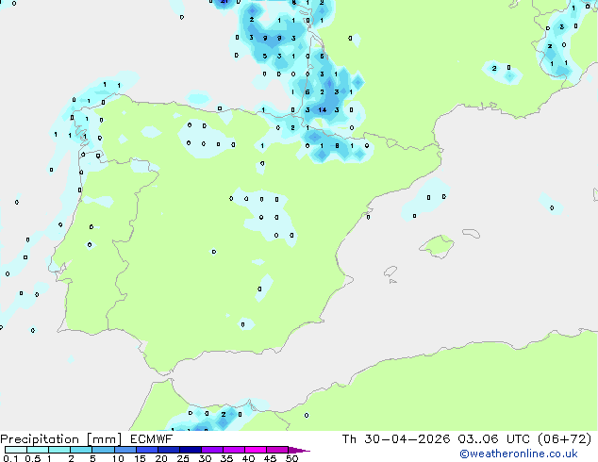Pick the 15–20 mm legend swatch

pyautogui.click(x=146, y=450)
